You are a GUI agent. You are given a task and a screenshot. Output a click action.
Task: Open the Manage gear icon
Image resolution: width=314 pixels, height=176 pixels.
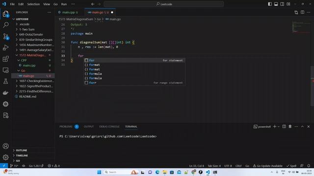pos(5,157)
